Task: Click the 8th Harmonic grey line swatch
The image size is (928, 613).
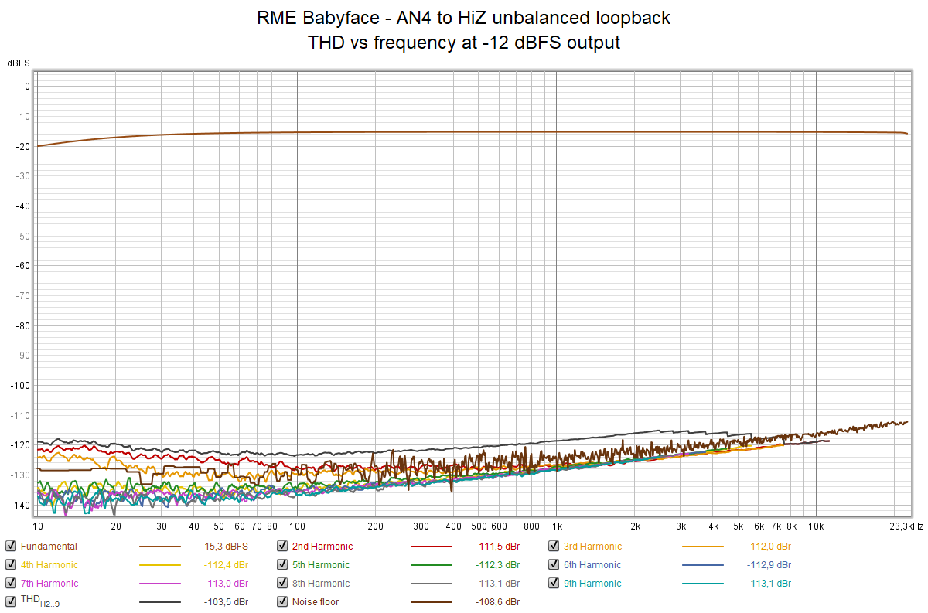Action: (x=432, y=584)
